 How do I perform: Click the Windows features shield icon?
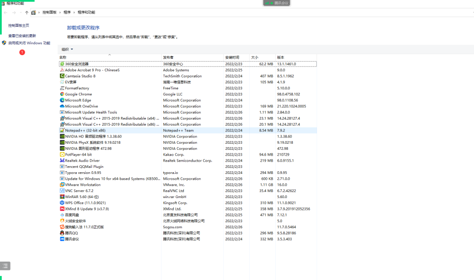click(4, 43)
